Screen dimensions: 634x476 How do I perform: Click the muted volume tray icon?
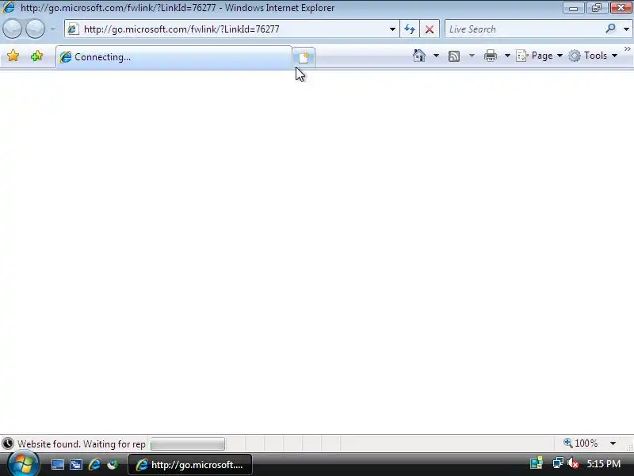click(573, 463)
